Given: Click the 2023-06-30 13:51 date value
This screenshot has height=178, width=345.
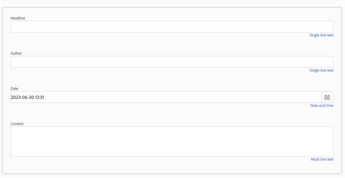Looking at the screenshot, I should (x=28, y=97).
